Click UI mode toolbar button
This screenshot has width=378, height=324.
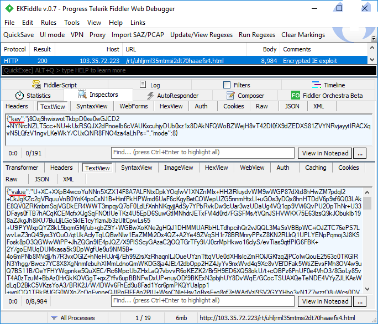tap(53, 35)
